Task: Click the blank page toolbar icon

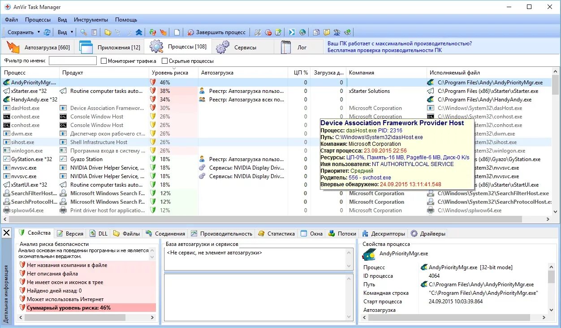Action: [177, 32]
